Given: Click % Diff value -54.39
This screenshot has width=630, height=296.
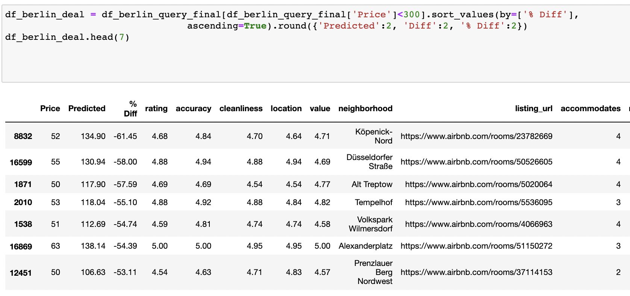Looking at the screenshot, I should coord(125,246).
